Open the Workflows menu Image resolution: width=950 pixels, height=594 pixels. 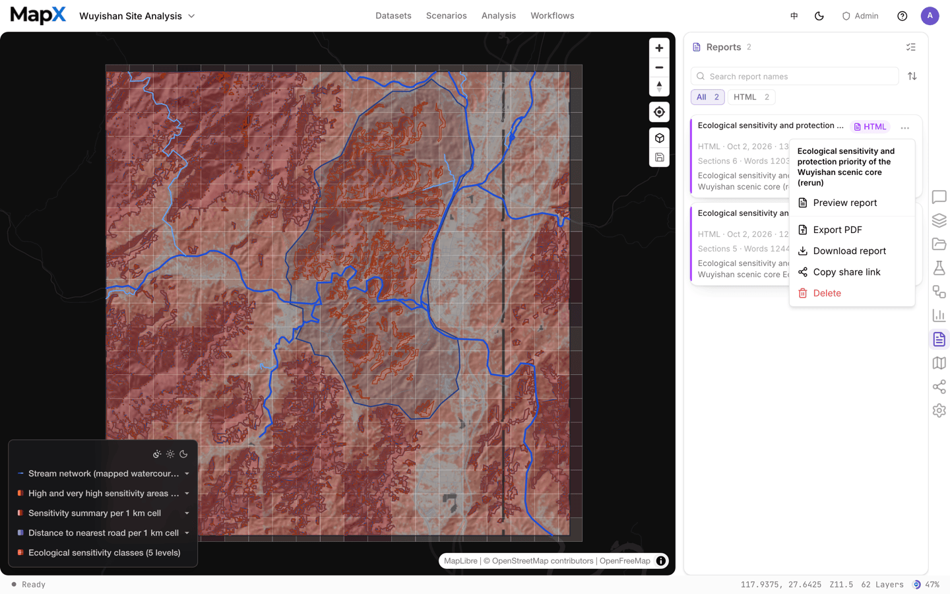point(552,16)
